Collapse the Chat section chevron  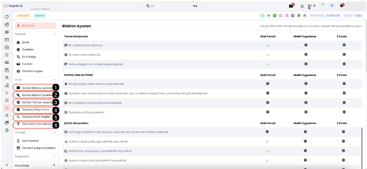(54, 80)
